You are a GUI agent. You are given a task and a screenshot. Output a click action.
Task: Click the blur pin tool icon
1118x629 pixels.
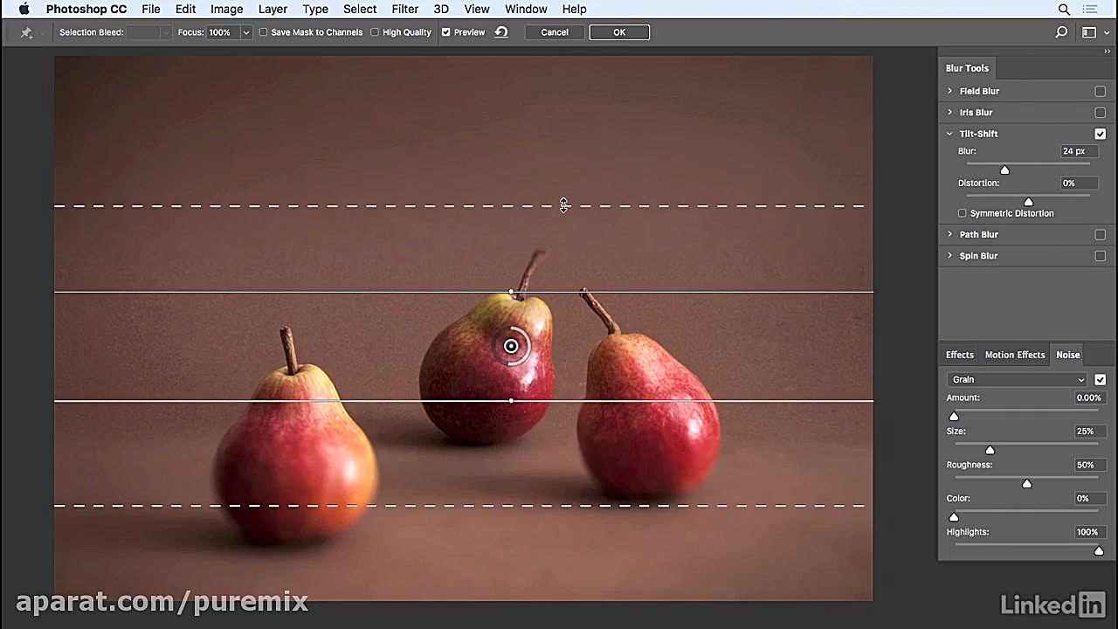(x=26, y=32)
